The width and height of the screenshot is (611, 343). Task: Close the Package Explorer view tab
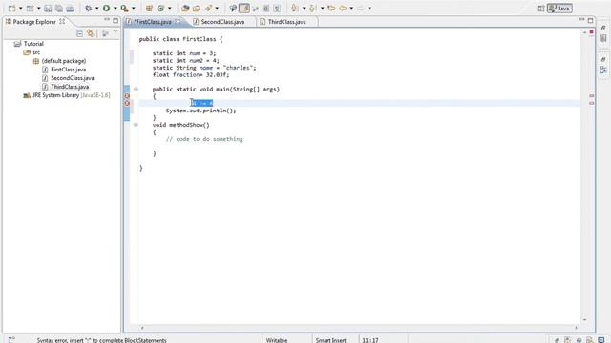click(x=62, y=22)
